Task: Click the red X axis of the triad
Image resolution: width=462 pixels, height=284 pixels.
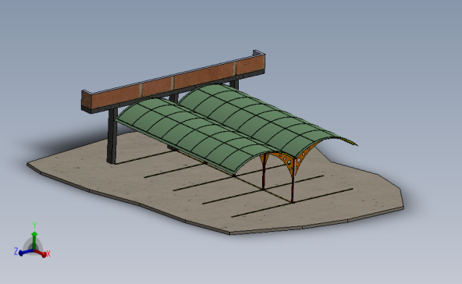Action: (41, 253)
